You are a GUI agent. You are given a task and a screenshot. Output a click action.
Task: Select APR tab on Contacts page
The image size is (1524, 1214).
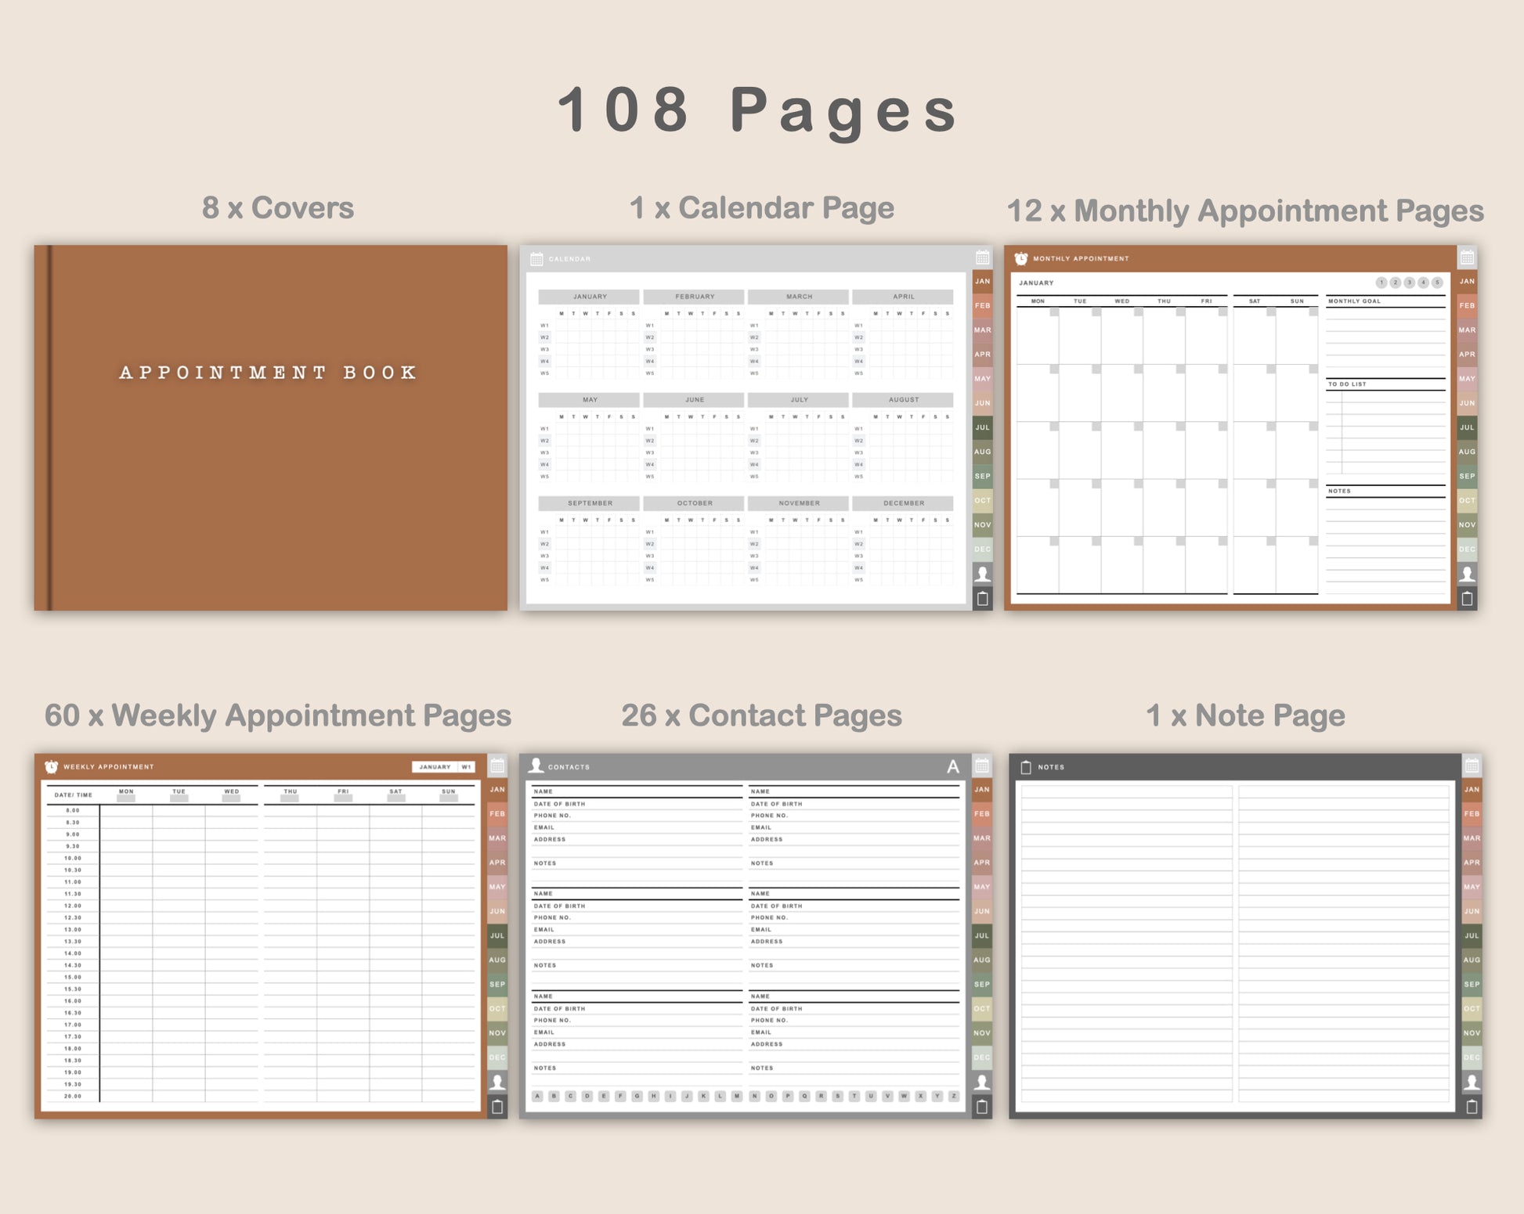(982, 863)
